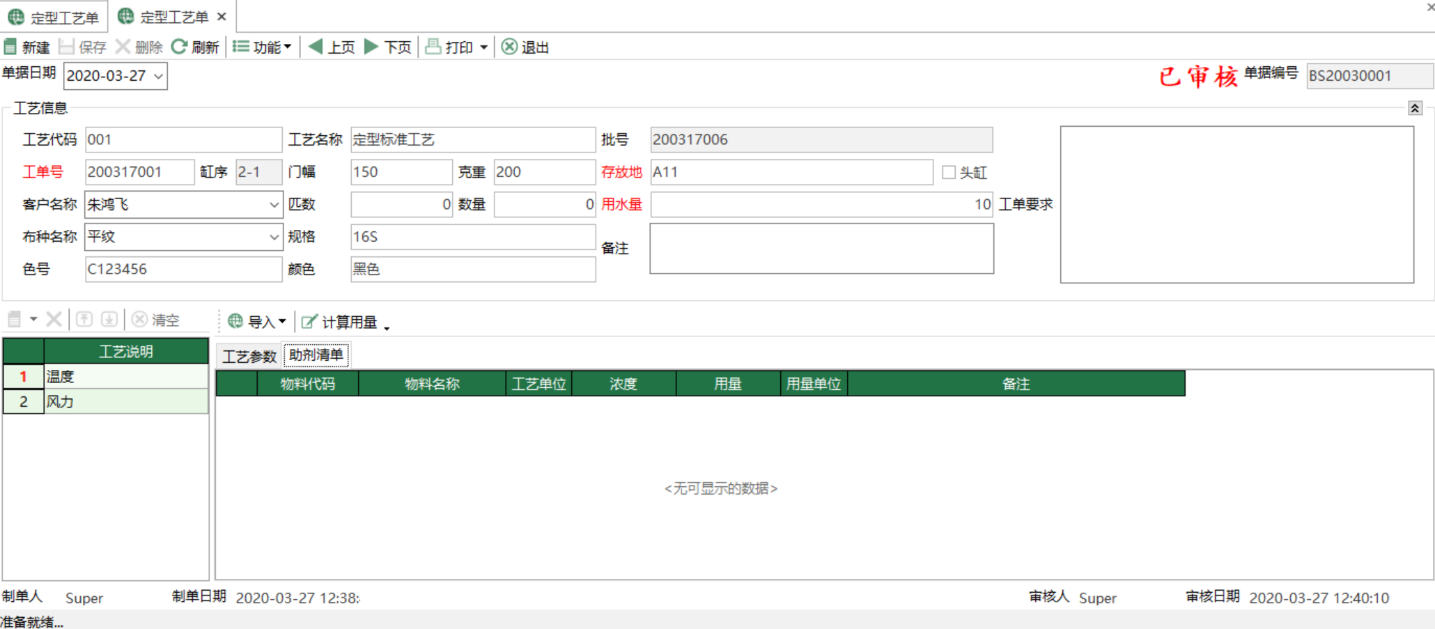Click the 用水量 field
Viewport: 1435px width, 629px height.
tap(821, 205)
